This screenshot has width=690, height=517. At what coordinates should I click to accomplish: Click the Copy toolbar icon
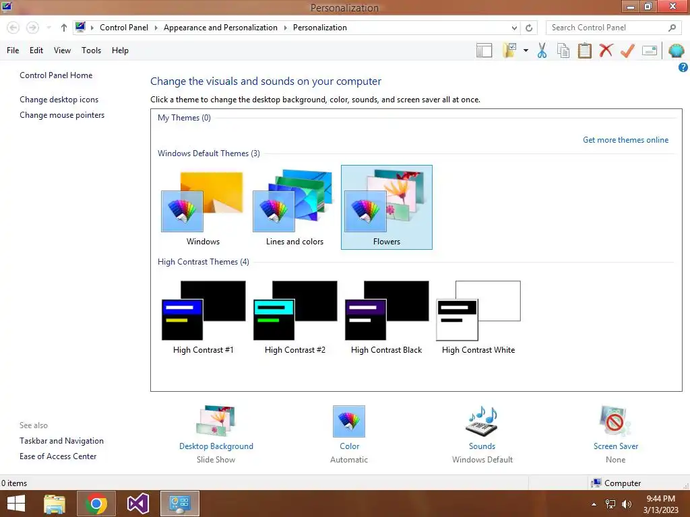pyautogui.click(x=563, y=50)
